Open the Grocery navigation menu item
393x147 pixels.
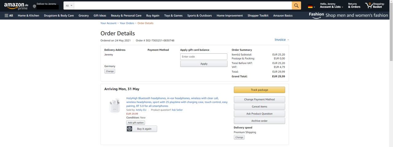(x=84, y=16)
